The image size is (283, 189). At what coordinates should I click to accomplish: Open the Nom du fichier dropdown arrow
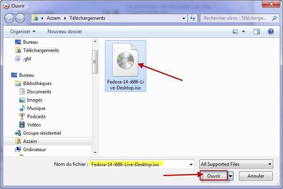click(191, 165)
